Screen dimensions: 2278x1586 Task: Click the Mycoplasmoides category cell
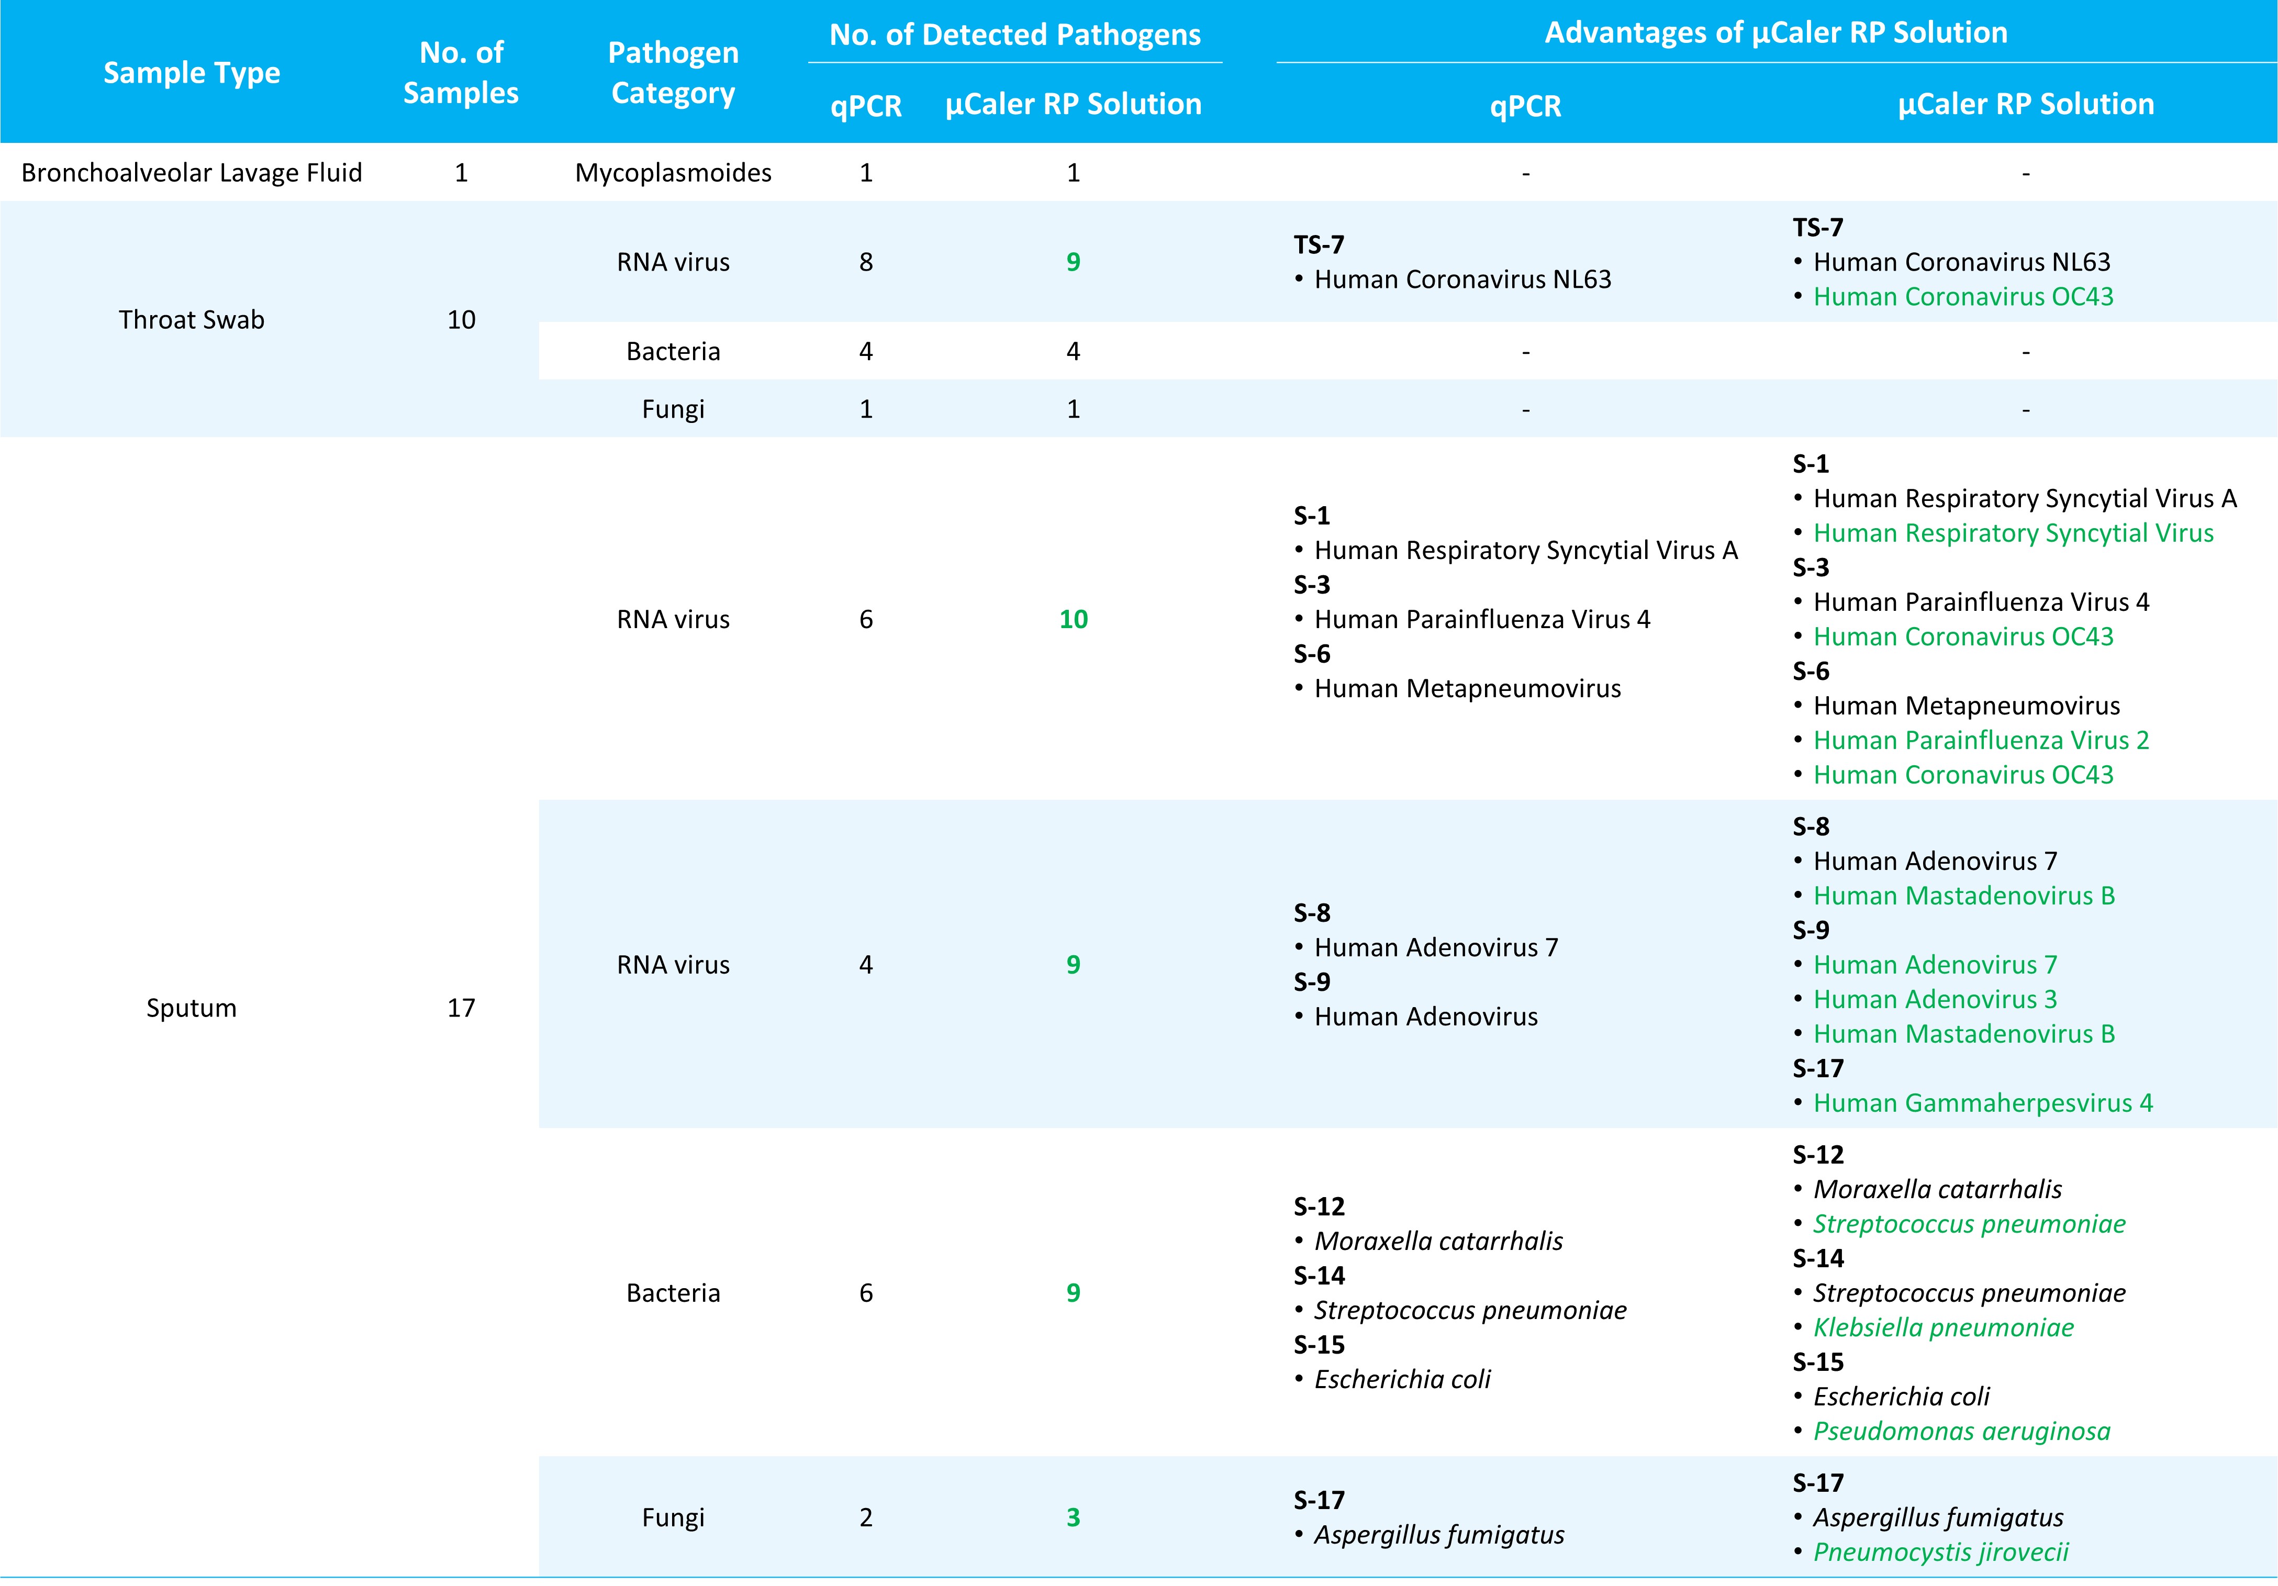[x=673, y=173]
